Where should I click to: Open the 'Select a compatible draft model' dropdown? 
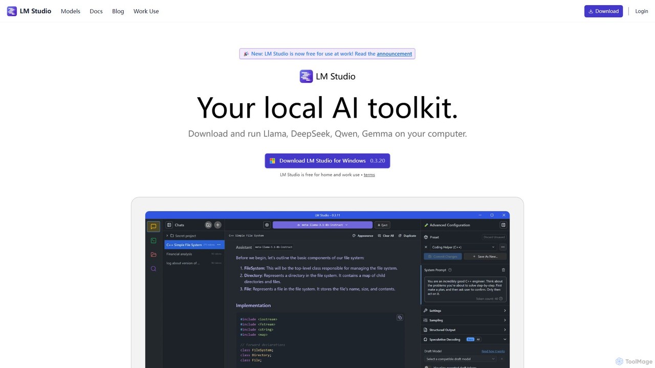click(461, 359)
